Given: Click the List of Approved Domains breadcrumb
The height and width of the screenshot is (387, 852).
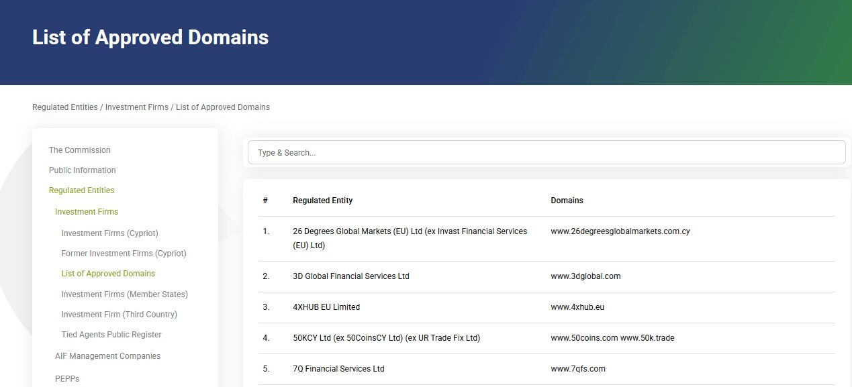Looking at the screenshot, I should (x=223, y=107).
